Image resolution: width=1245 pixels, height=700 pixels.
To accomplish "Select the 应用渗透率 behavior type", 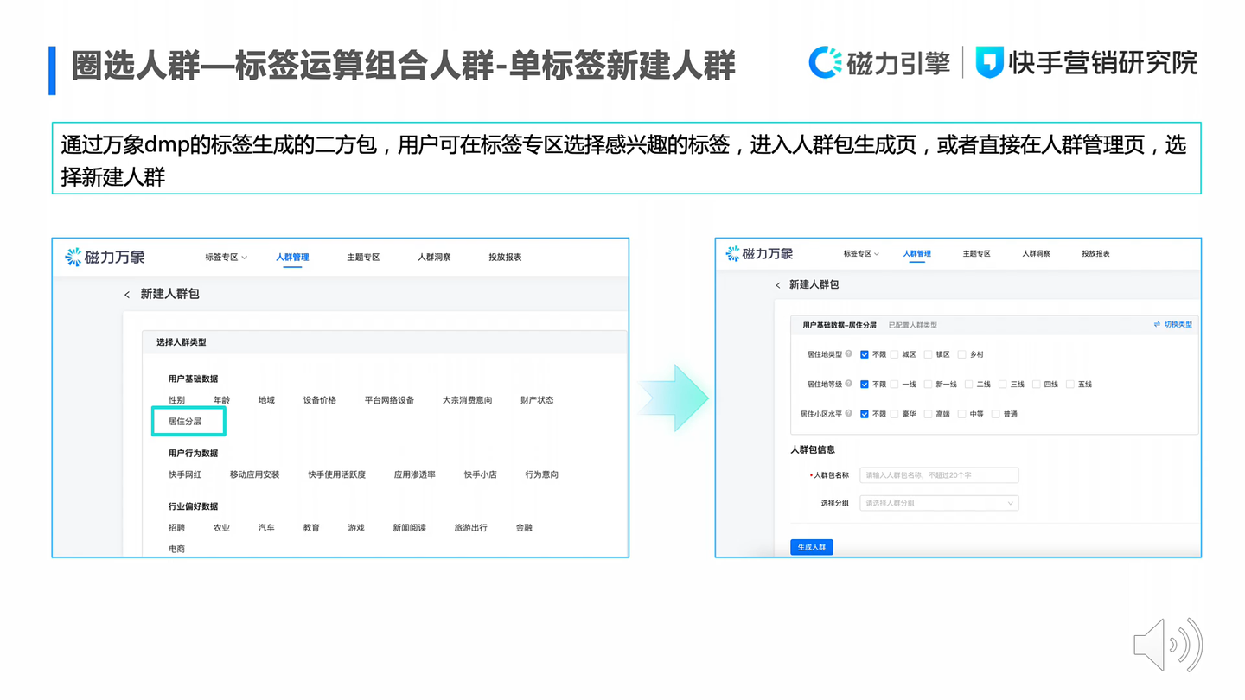I will point(415,474).
